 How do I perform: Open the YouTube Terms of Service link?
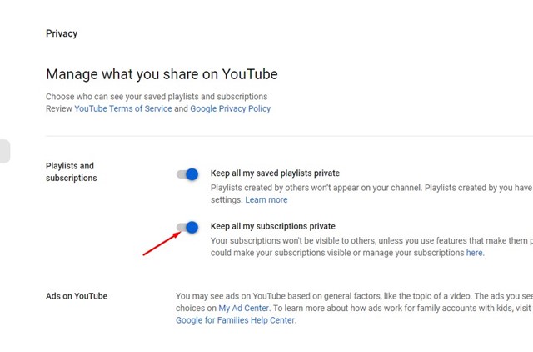tap(122, 109)
